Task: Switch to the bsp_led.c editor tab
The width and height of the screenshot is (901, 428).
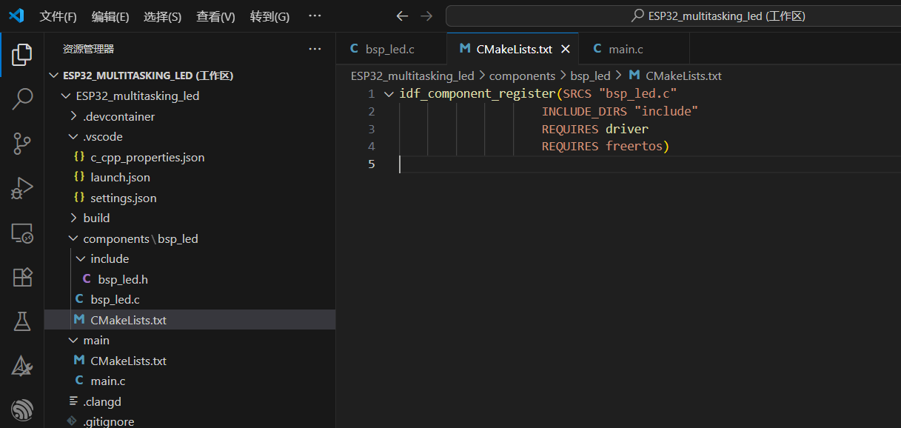Action: pos(391,49)
